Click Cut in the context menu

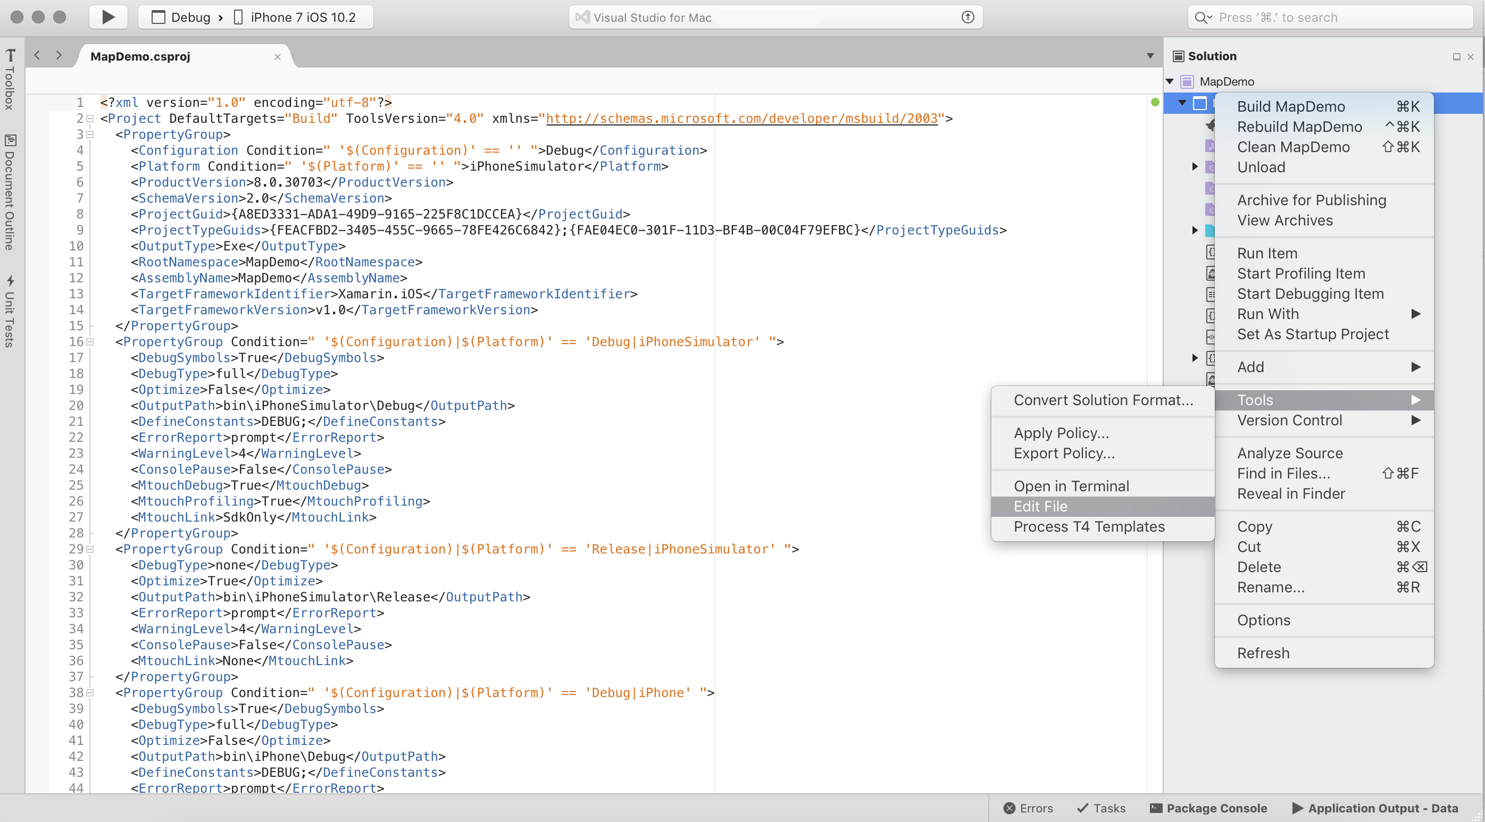click(x=1324, y=546)
